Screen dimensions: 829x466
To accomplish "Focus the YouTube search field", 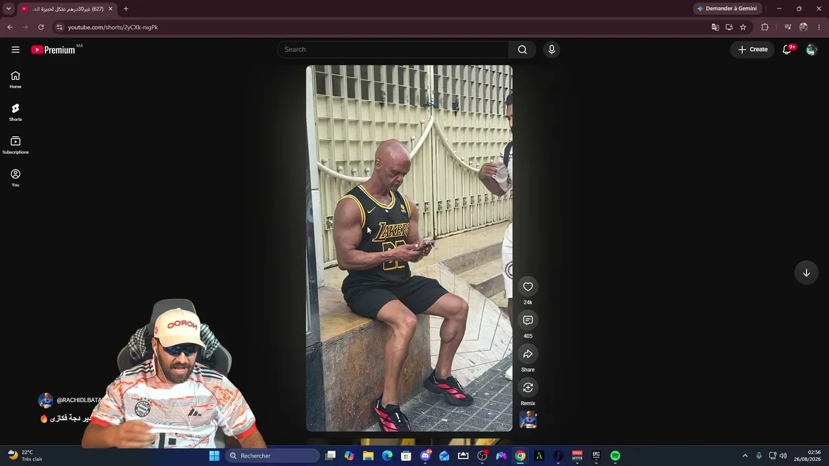I will coord(394,50).
